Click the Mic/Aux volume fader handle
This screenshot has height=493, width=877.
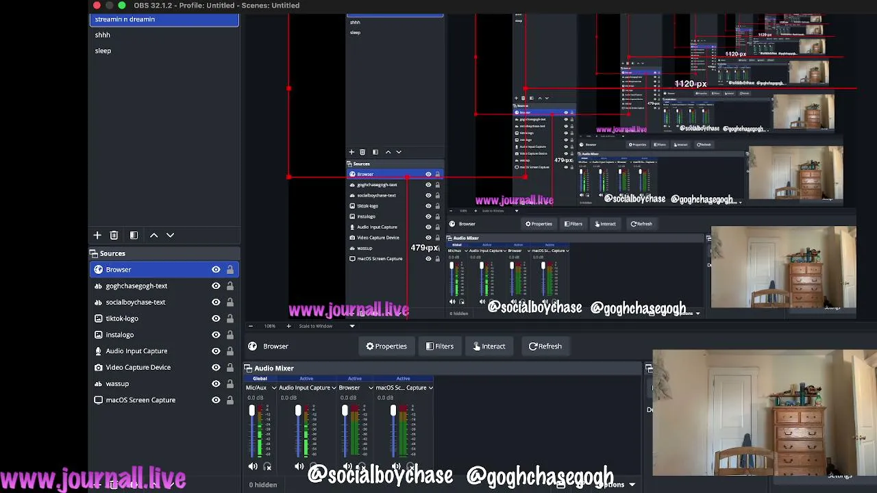point(251,411)
